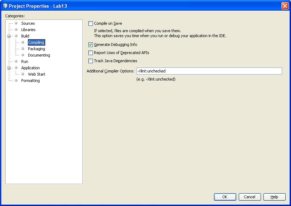The height and width of the screenshot is (206, 291).
Task: Uncheck Generate Debugging Info
Action: 90,45
